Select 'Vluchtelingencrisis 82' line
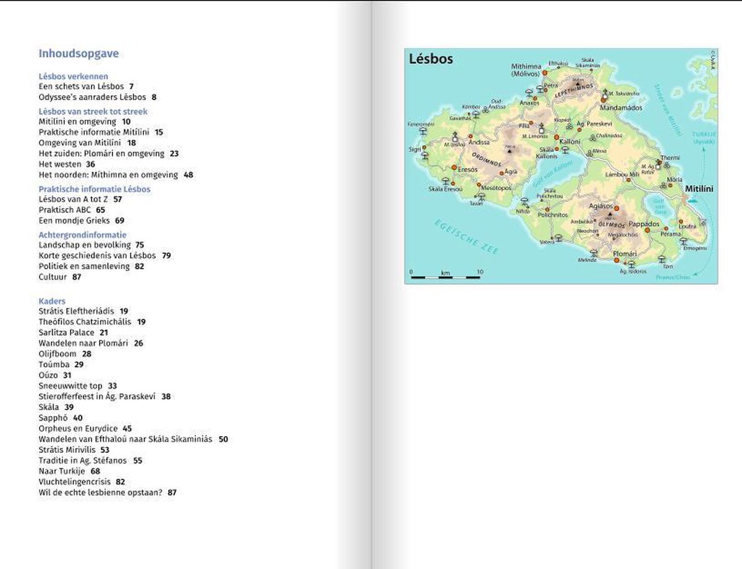 click(x=82, y=481)
